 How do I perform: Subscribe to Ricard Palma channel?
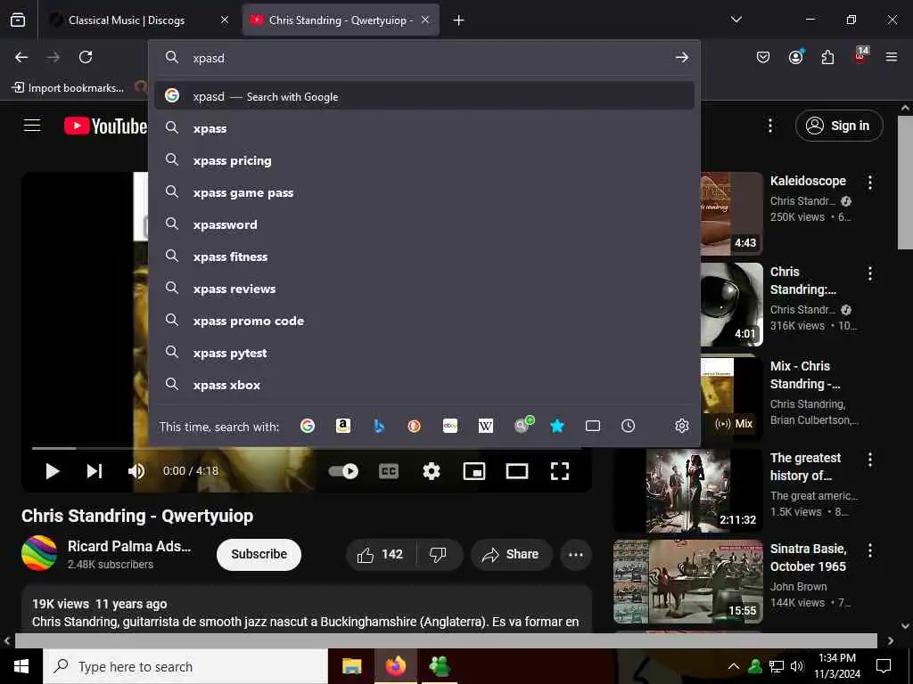pyautogui.click(x=259, y=554)
